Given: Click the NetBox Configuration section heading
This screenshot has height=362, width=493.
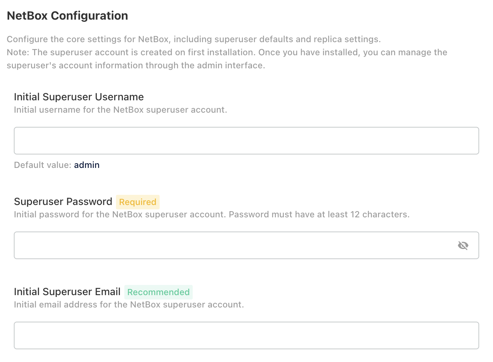Looking at the screenshot, I should [67, 15].
